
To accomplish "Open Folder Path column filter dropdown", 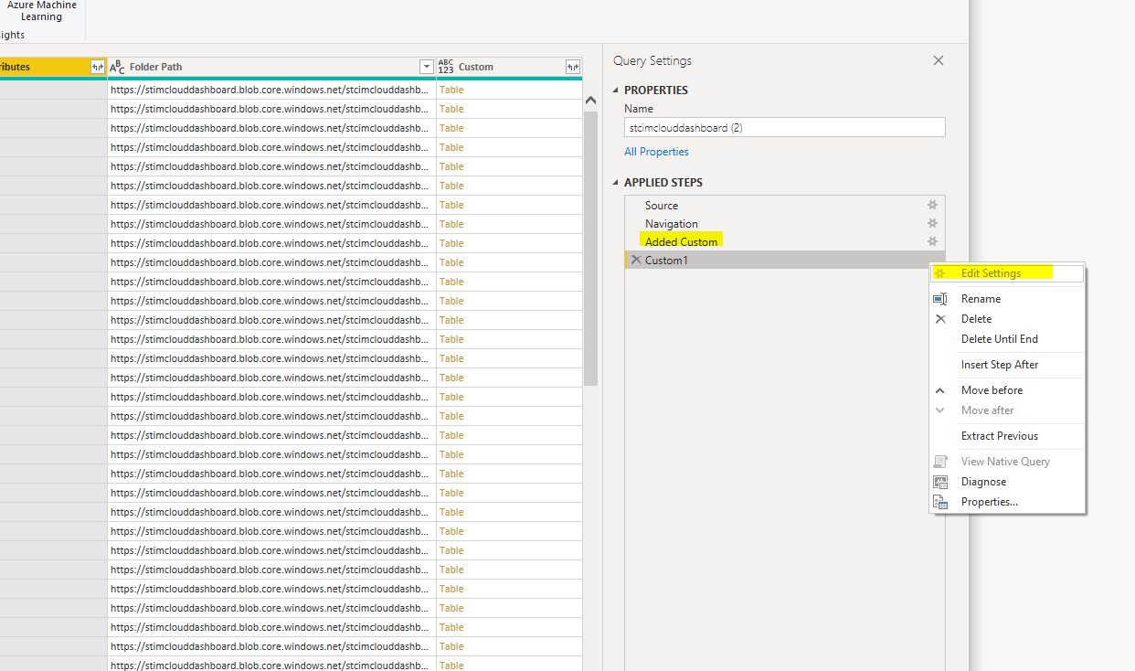I will point(426,67).
